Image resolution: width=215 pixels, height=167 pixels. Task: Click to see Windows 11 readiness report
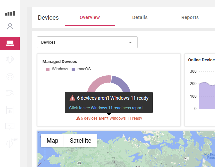(106, 108)
